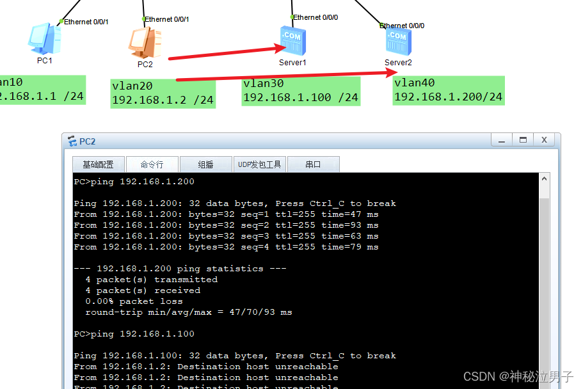The width and height of the screenshot is (583, 389).
Task: Click the Server2 device name label
Action: tap(398, 63)
